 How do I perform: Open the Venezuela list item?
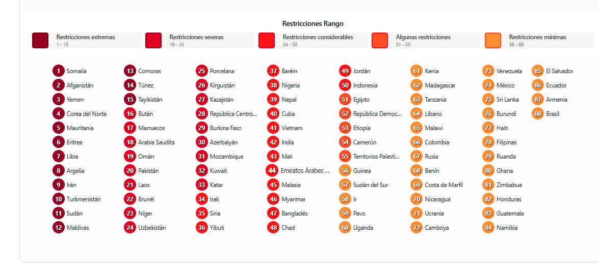click(x=509, y=71)
